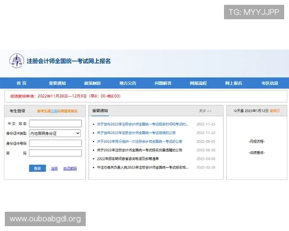Click 更多 >> in the notices panel
289x231 pixels.
coord(205,111)
